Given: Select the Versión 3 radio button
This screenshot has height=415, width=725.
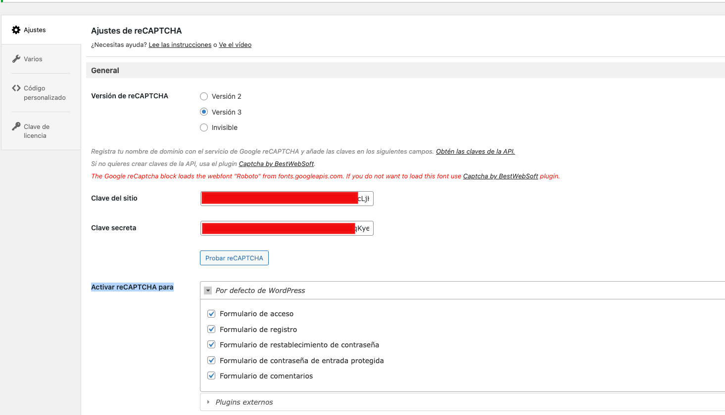Looking at the screenshot, I should point(204,112).
